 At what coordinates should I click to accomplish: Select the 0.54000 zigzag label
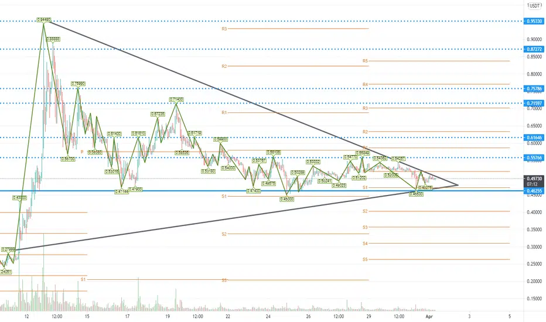click(x=228, y=168)
